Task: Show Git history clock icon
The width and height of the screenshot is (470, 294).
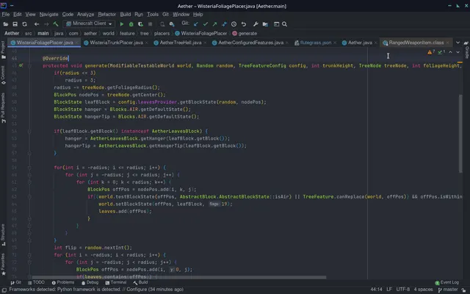Action: 234,24
